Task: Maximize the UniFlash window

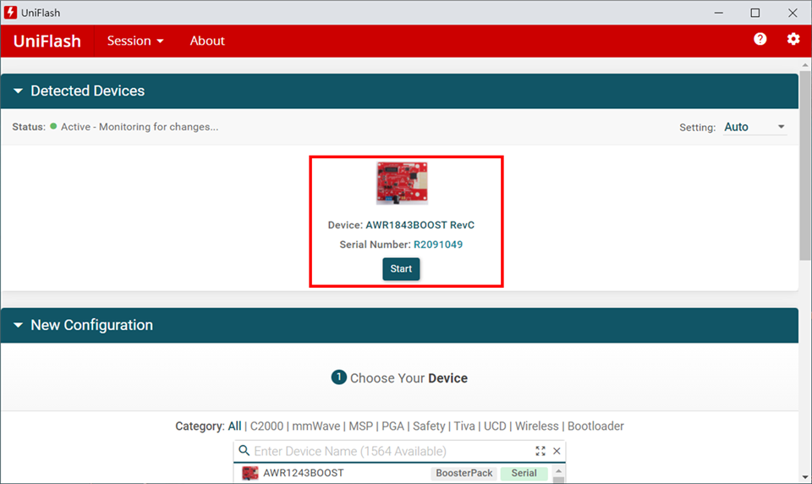Action: (x=755, y=13)
